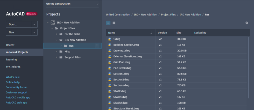Click the Name column sort arrow
Viewport: 254px width, 110px height.
[x=151, y=33]
